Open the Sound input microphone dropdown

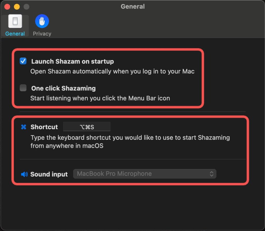(x=145, y=174)
